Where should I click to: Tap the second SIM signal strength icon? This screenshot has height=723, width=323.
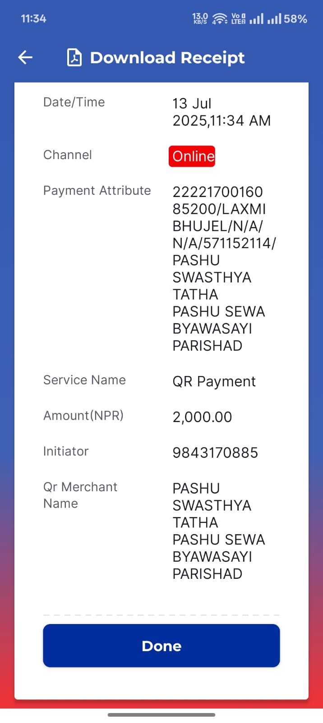[x=274, y=19]
